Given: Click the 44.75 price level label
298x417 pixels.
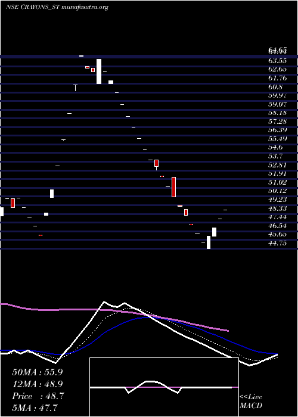Looking at the screenshot, I should point(278,243).
